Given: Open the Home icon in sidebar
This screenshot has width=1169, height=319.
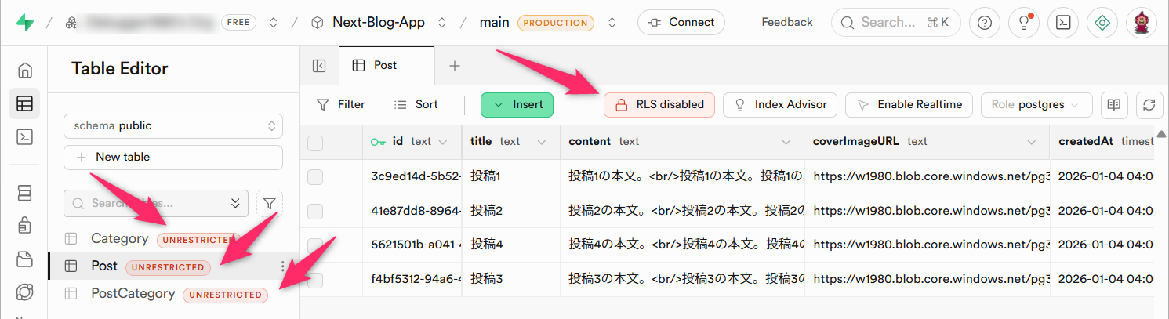Looking at the screenshot, I should 24,71.
